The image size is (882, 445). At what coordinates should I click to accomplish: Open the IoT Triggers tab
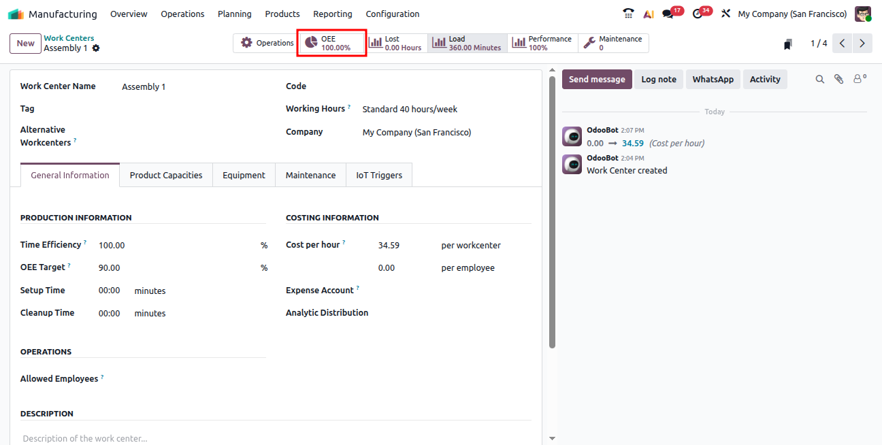tap(379, 175)
